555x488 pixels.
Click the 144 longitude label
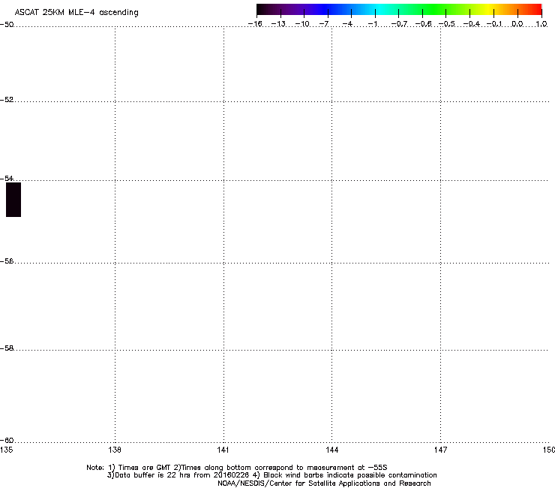pos(331,450)
